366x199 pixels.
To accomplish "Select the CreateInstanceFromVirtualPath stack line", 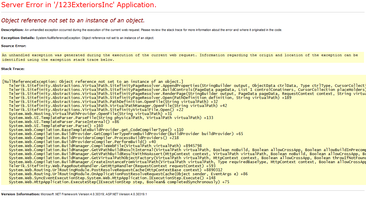I will coord(187,162).
